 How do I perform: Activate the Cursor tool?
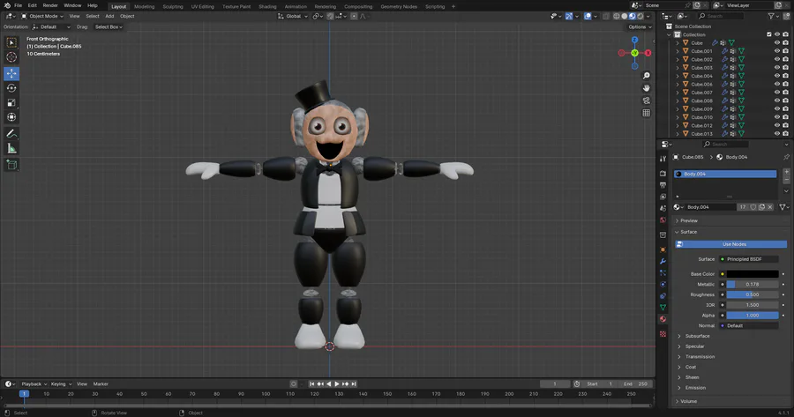click(11, 57)
